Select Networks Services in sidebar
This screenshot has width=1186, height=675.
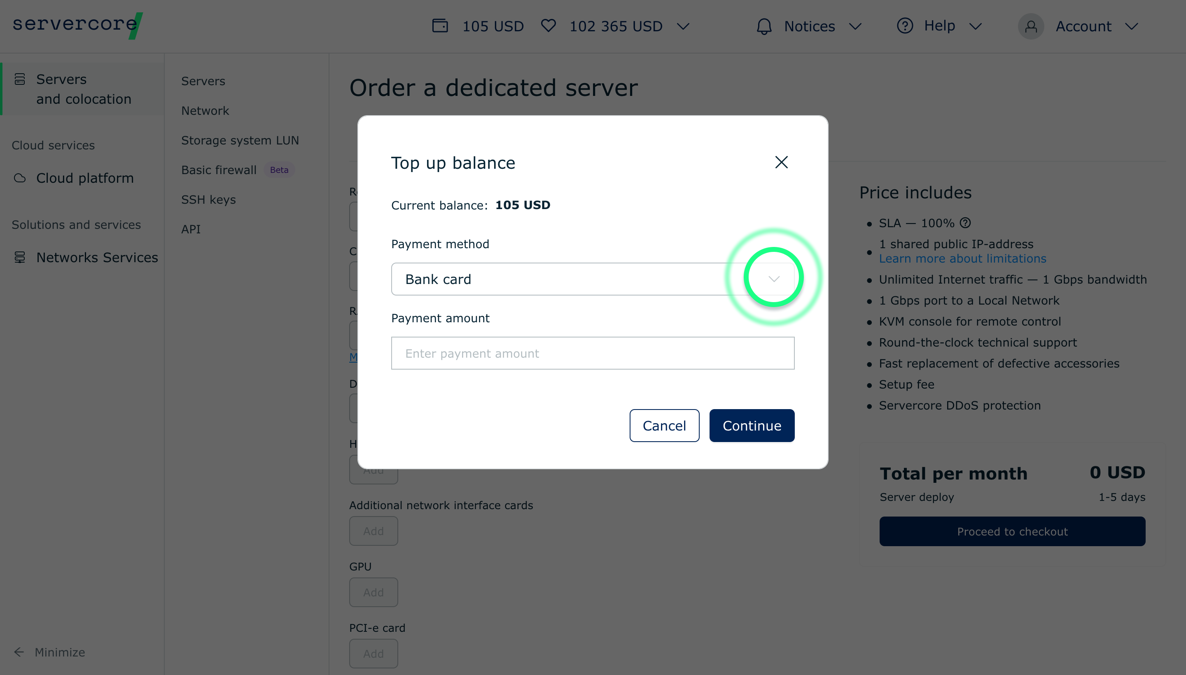click(x=96, y=257)
